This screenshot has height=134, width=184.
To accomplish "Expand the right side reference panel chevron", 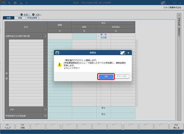I will point(179,15).
